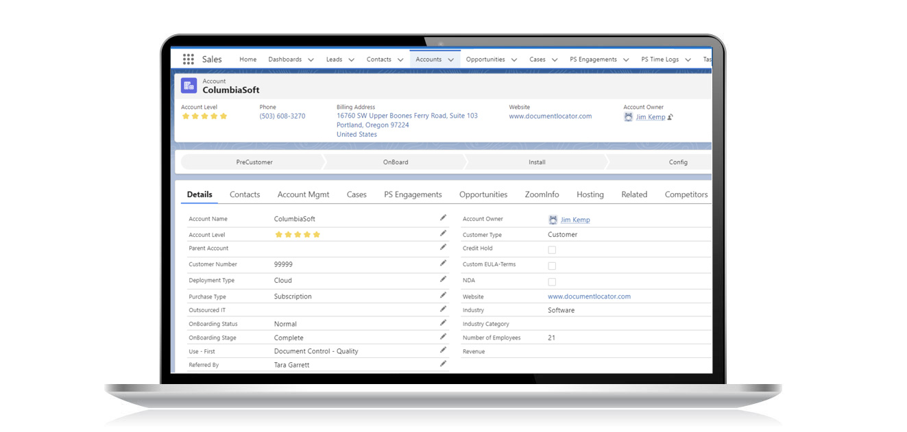Click the ColumbiaSoft account building icon
Viewport: 907px width, 432px height.
click(189, 86)
